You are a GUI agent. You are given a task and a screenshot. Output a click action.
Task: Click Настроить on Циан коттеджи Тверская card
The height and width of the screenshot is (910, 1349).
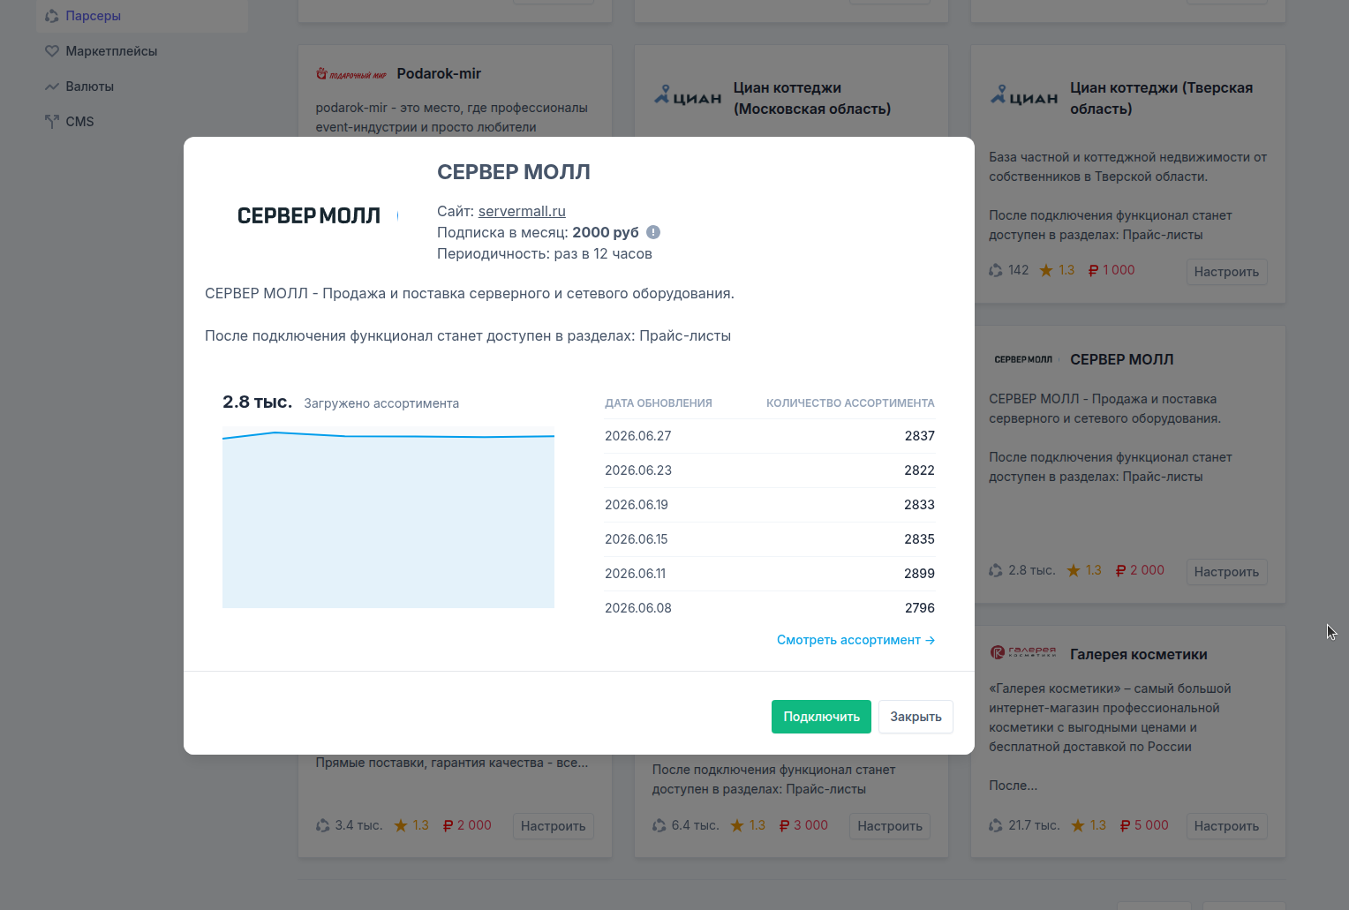tap(1226, 272)
